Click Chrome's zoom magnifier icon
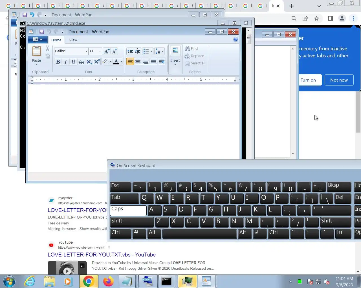361x288 pixels. (294, 19)
